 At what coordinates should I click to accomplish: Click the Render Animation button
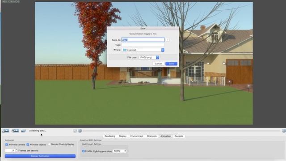(x=40, y=156)
